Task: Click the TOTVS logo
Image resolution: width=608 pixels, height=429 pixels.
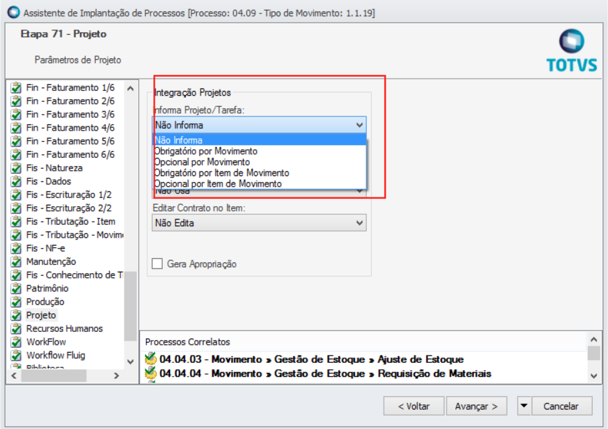Action: [x=572, y=51]
